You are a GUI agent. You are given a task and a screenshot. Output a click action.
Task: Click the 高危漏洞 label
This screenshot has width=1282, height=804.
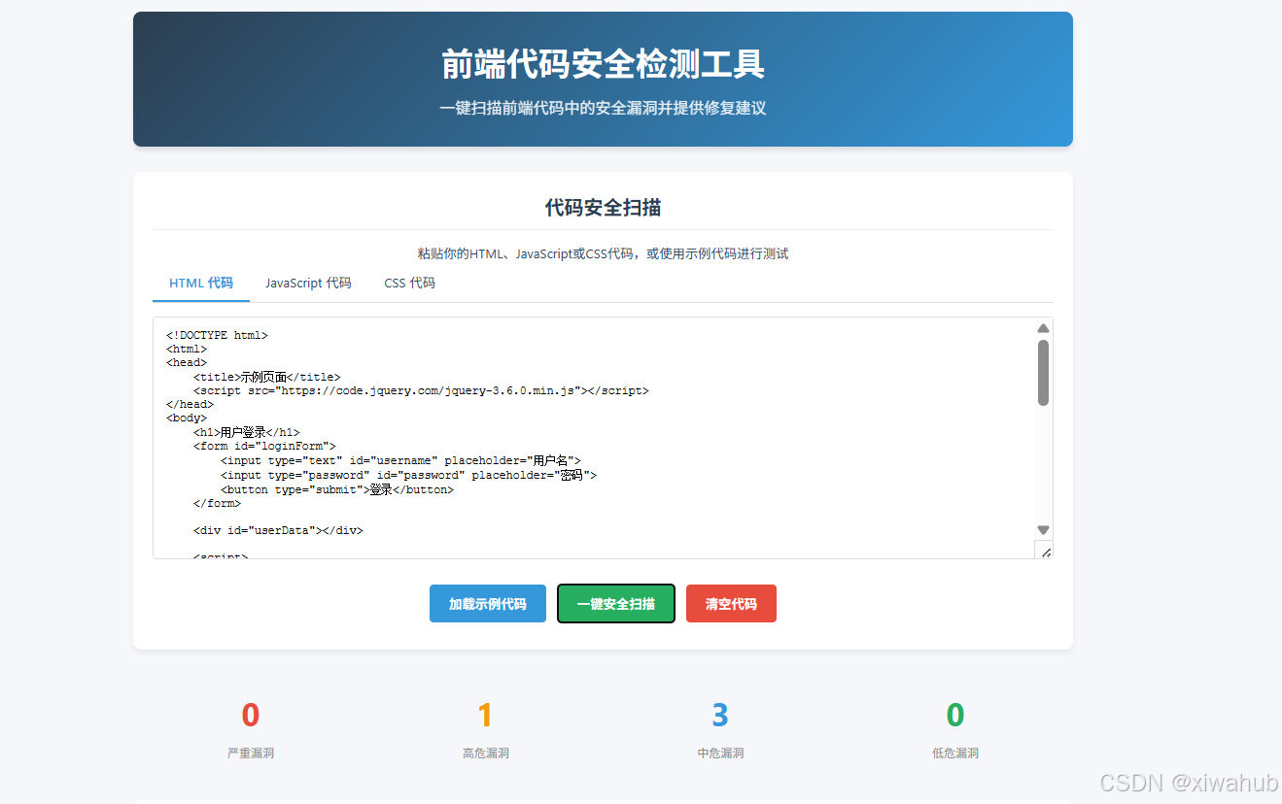(x=486, y=754)
